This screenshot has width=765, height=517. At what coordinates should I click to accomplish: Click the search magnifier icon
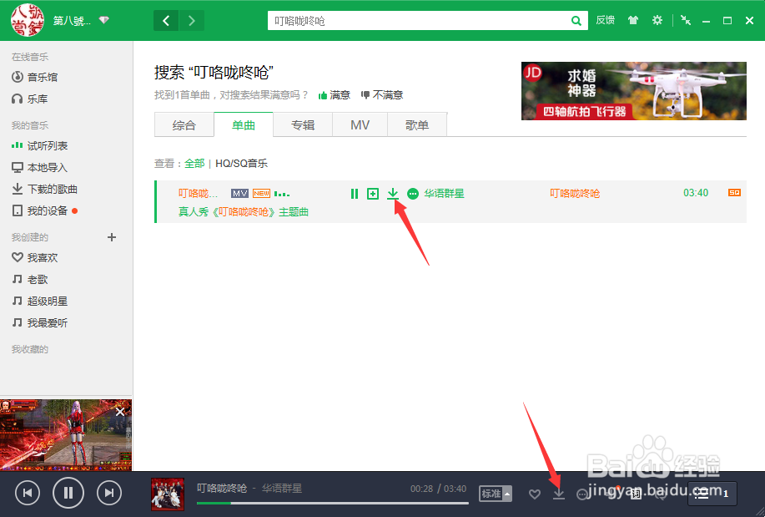[576, 21]
